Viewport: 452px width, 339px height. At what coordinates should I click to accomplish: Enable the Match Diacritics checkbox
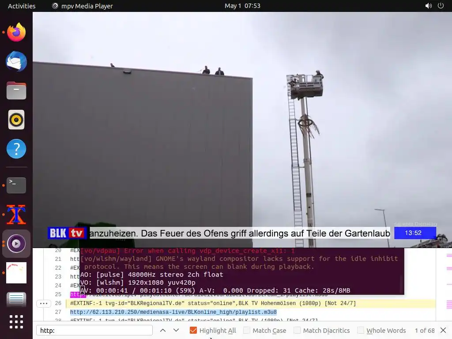pos(297,330)
